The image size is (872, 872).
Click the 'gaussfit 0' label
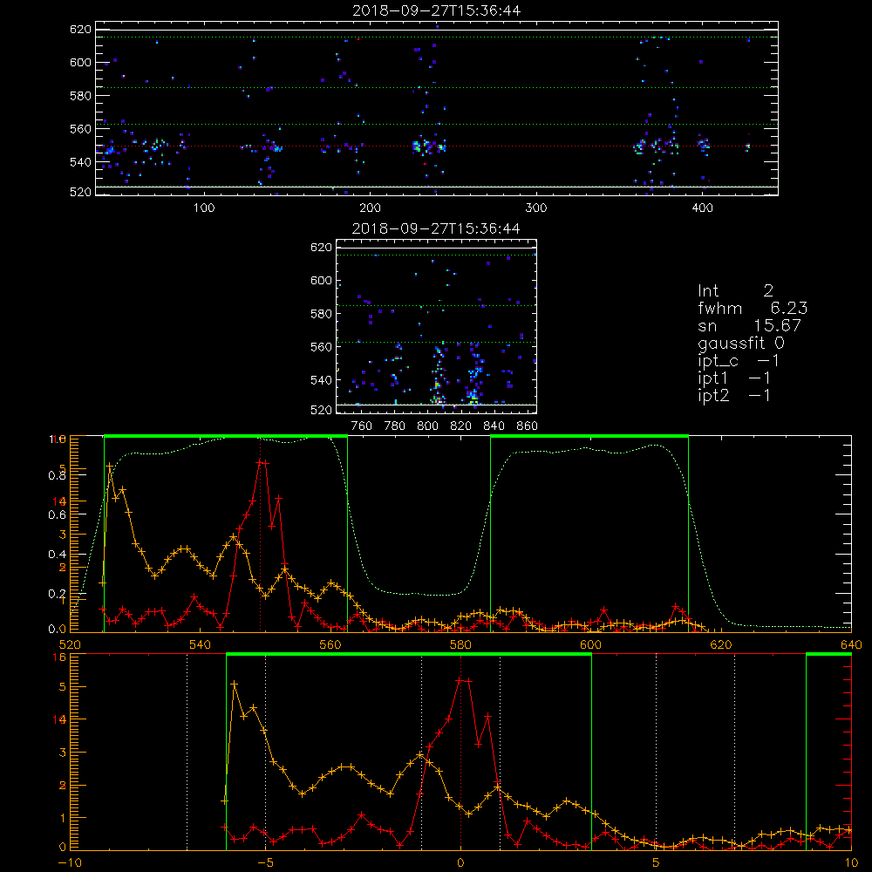(741, 343)
